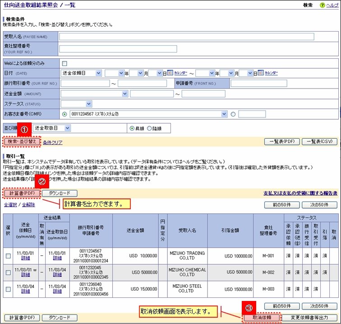
Task: Click the 銀行取引番号 from field
Action: 85,83
